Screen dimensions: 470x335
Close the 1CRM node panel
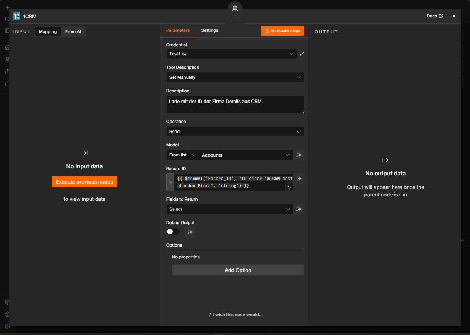click(454, 16)
